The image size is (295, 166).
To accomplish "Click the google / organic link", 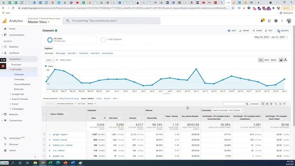I will click(x=60, y=135).
